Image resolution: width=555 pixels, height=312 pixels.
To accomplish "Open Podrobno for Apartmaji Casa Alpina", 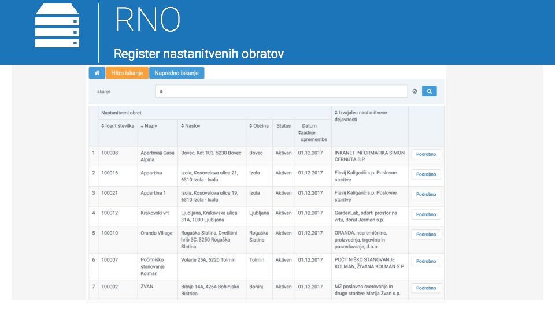I will 426,154.
